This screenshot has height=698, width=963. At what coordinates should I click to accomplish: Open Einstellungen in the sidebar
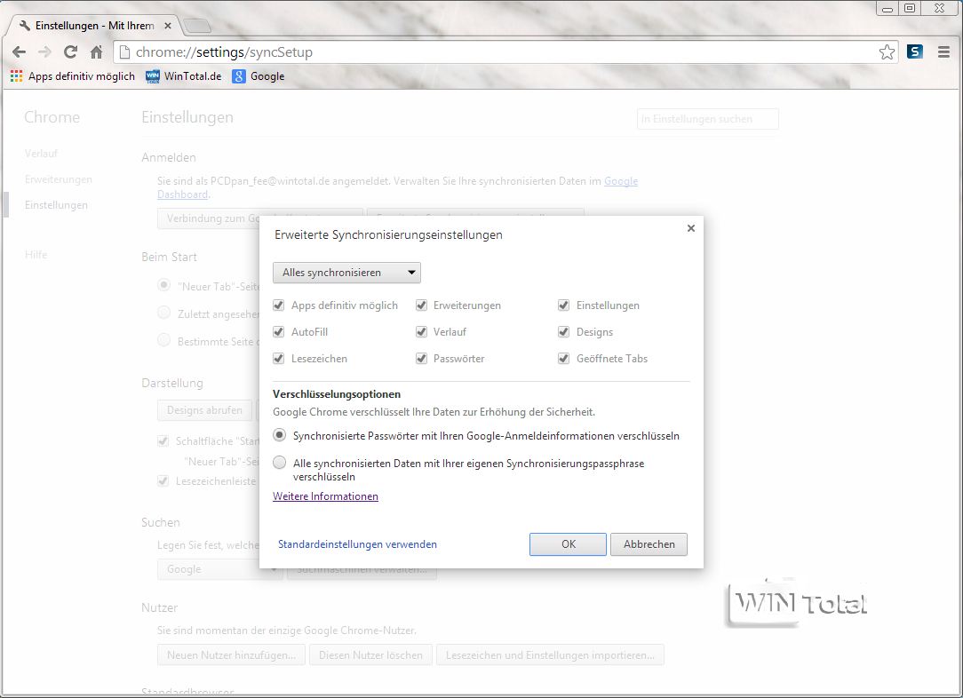[x=56, y=205]
